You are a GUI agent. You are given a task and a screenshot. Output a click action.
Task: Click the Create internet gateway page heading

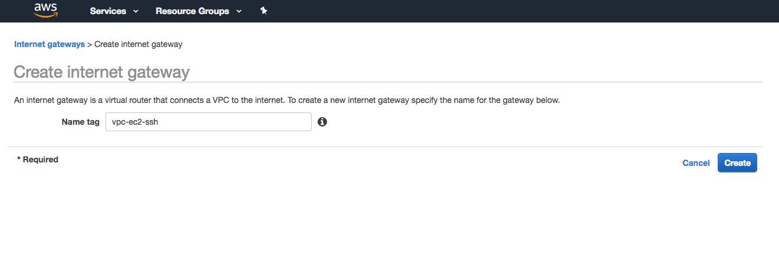point(101,72)
